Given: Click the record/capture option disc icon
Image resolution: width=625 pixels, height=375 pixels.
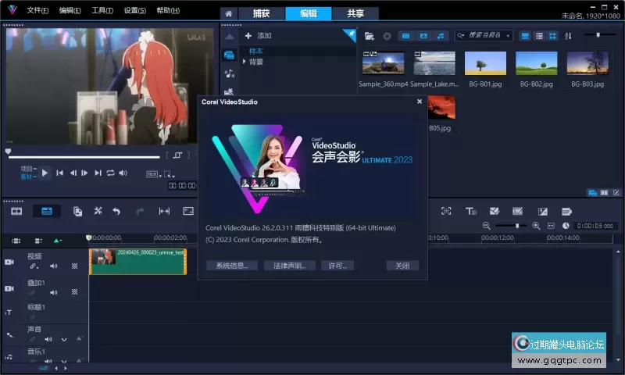Looking at the screenshot, I should (387, 36).
